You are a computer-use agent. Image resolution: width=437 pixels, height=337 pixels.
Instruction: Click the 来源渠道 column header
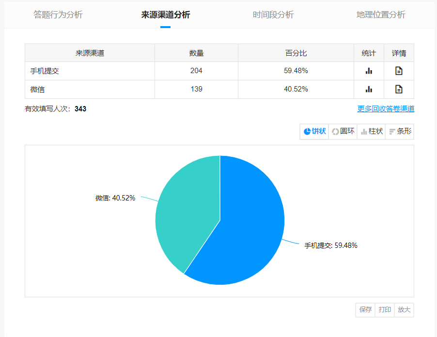pyautogui.click(x=90, y=53)
